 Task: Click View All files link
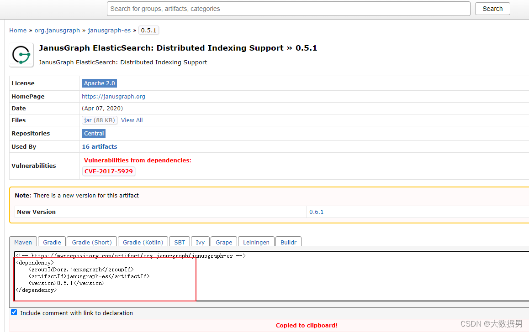(132, 120)
